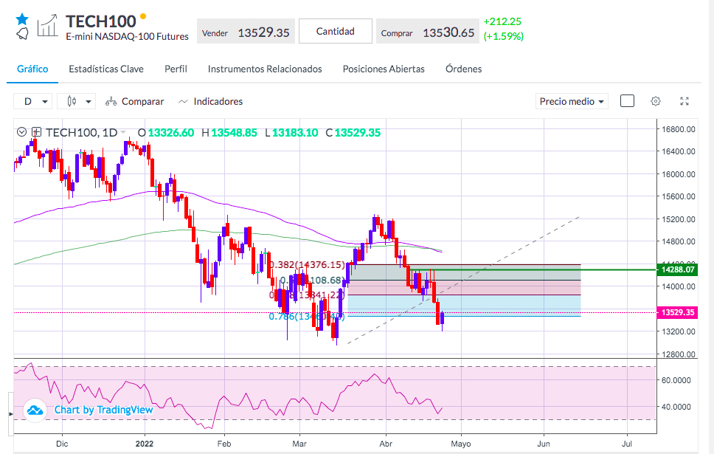Open the Instrumentos Relacionados tab
The image size is (714, 454).
(x=265, y=69)
